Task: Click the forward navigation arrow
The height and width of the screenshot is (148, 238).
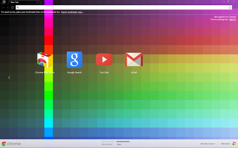Action: tap(7, 7)
